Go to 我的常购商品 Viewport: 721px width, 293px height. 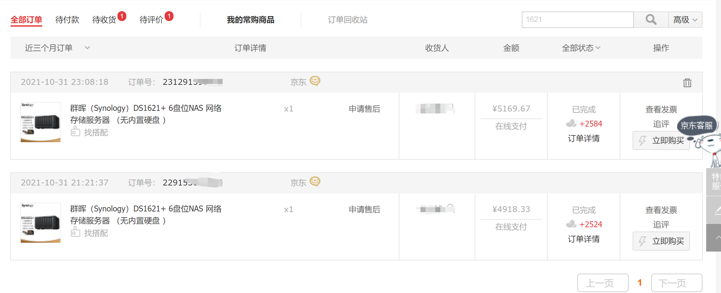coord(251,20)
